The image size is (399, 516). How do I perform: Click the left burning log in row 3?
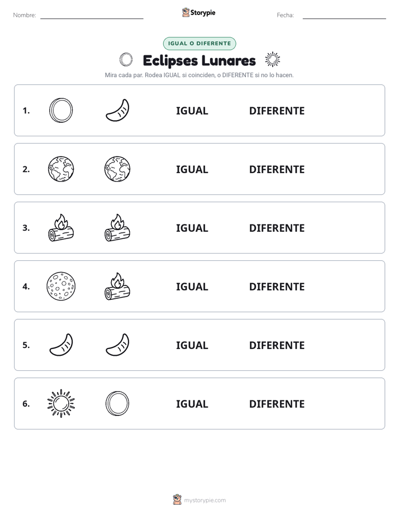coord(61,227)
